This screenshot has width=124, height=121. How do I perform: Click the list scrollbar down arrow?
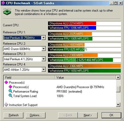pos(118,104)
